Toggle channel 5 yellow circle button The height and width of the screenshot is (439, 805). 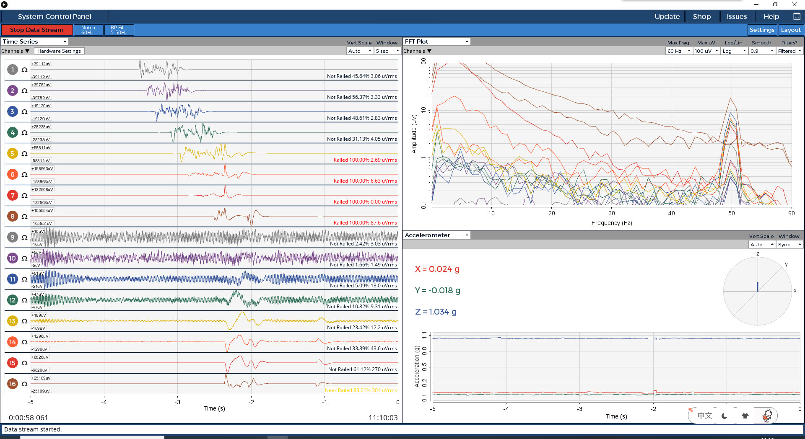12,154
